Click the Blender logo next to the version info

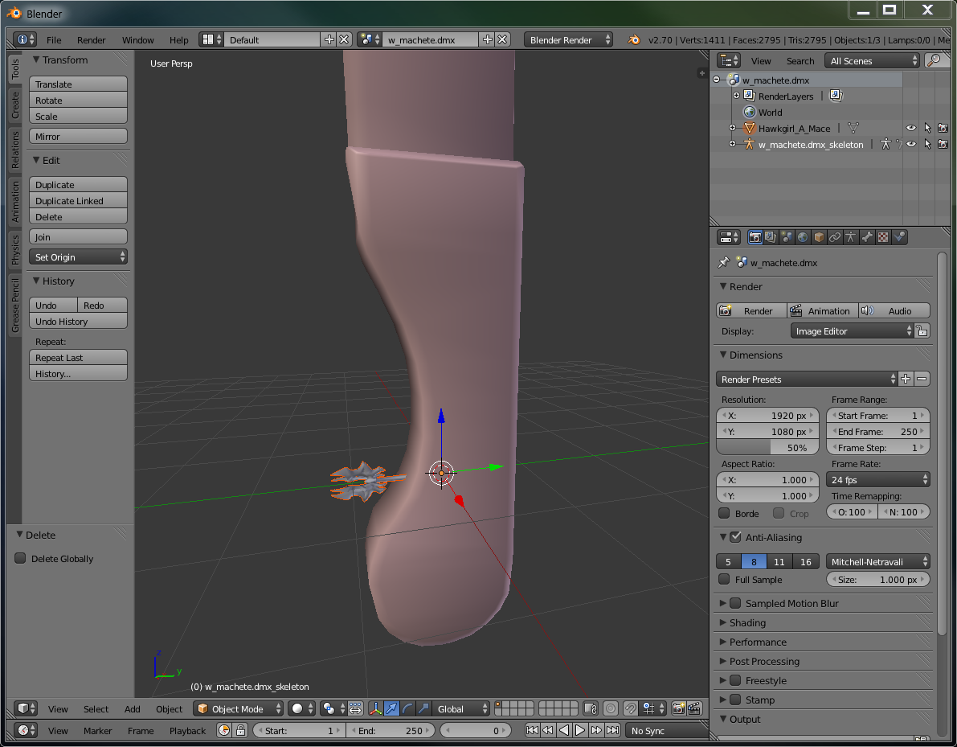[634, 39]
